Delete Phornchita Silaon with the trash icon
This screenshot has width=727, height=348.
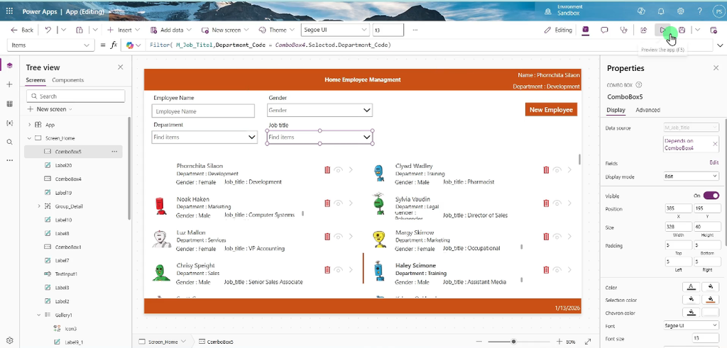(x=327, y=170)
